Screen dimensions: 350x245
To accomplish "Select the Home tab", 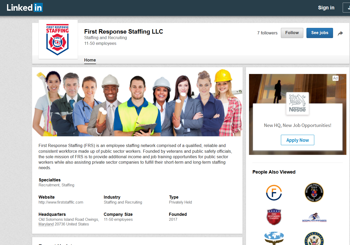I will (90, 60).
